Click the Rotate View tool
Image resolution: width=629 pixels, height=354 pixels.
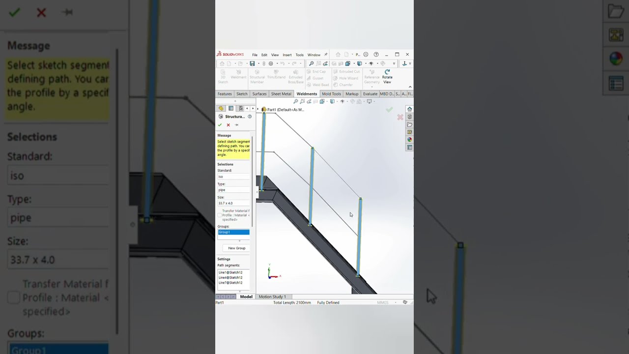[x=387, y=77]
